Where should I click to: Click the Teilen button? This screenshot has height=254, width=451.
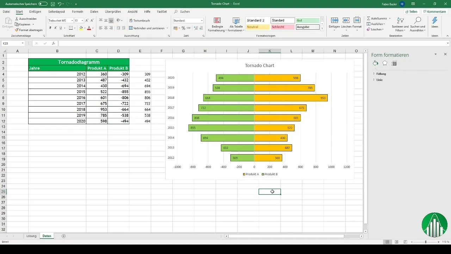411,12
